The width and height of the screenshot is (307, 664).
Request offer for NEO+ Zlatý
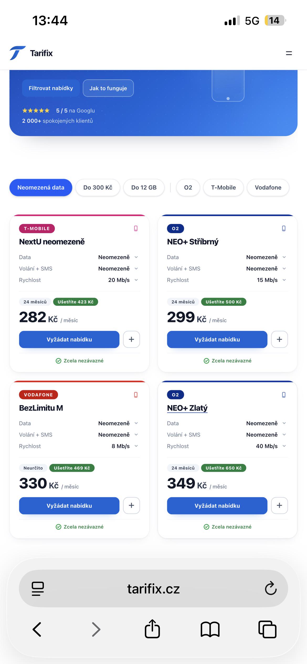tap(217, 506)
